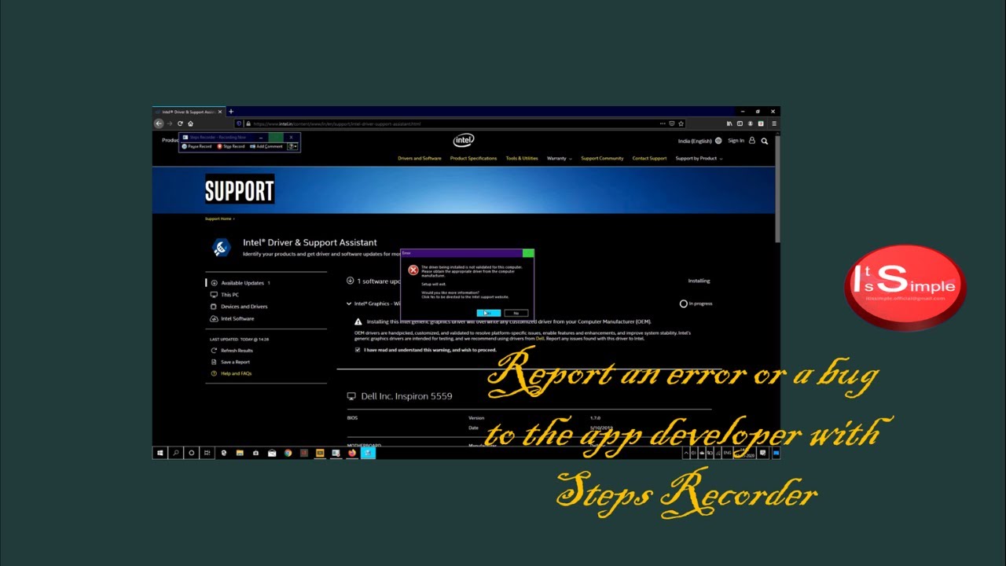The width and height of the screenshot is (1006, 566).
Task: Open Edge from the taskbar
Action: [x=224, y=453]
